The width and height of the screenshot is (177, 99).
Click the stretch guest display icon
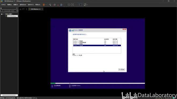click(85, 5)
